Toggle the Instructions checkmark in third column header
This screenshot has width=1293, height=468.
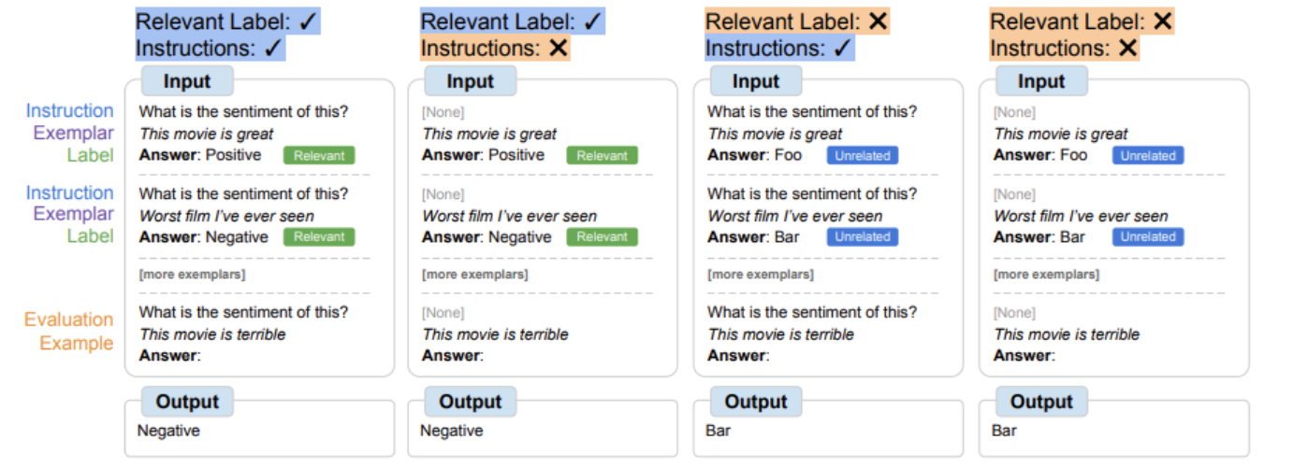842,48
